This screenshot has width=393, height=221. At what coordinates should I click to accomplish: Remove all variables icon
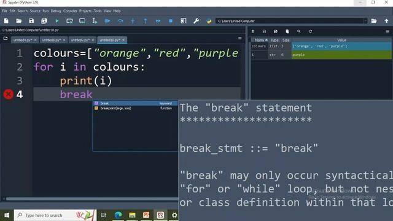(x=287, y=31)
